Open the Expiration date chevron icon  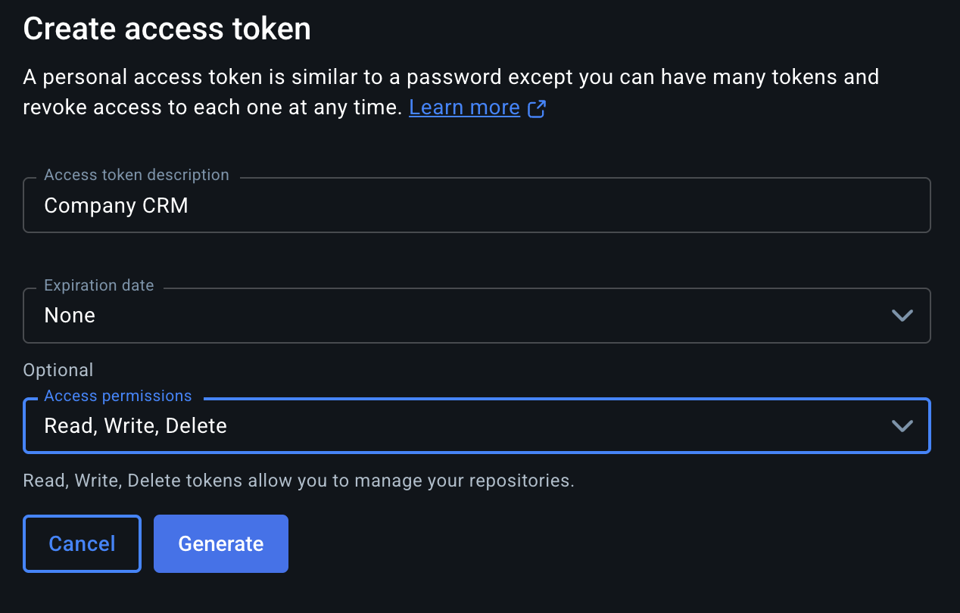coord(902,316)
